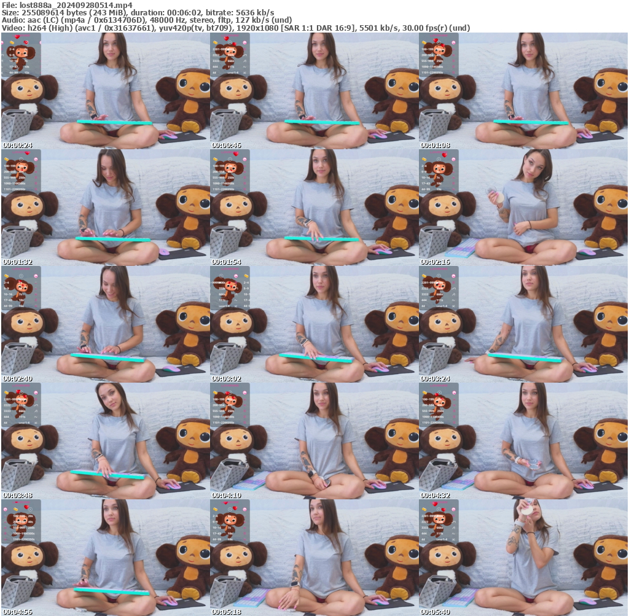Click the rising pulse icon beside the 666s duration

pos(245,61)
